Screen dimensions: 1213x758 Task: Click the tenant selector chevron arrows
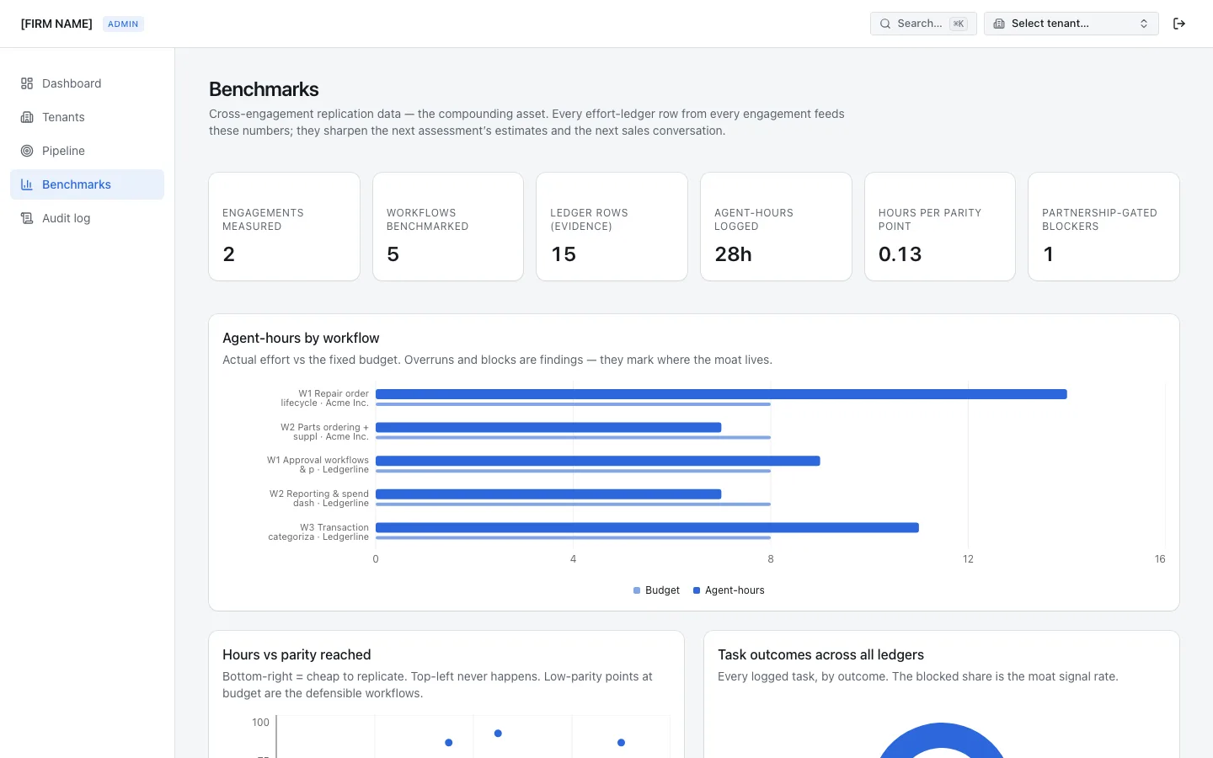(x=1144, y=24)
